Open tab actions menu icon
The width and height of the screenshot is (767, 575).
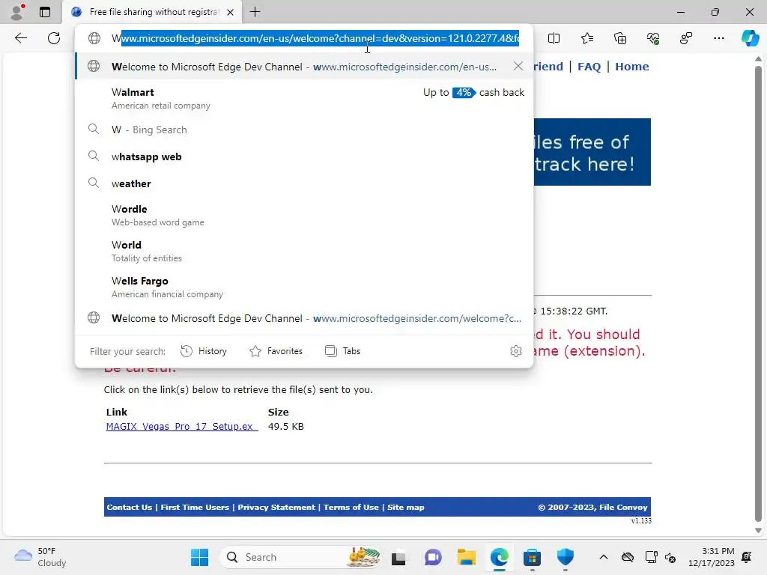coord(45,12)
